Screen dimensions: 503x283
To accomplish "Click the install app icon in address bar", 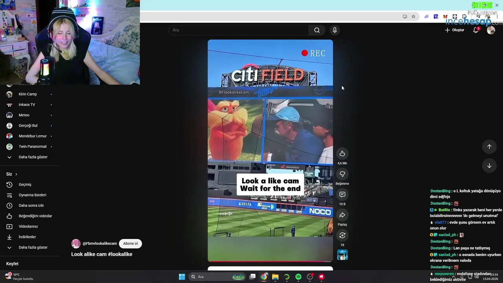I will [x=405, y=17].
